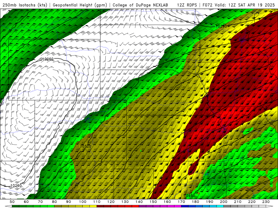Click the 100 value on the isotach scale

coord(83,202)
